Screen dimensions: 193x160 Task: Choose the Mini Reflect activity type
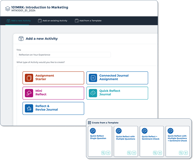click(x=53, y=93)
